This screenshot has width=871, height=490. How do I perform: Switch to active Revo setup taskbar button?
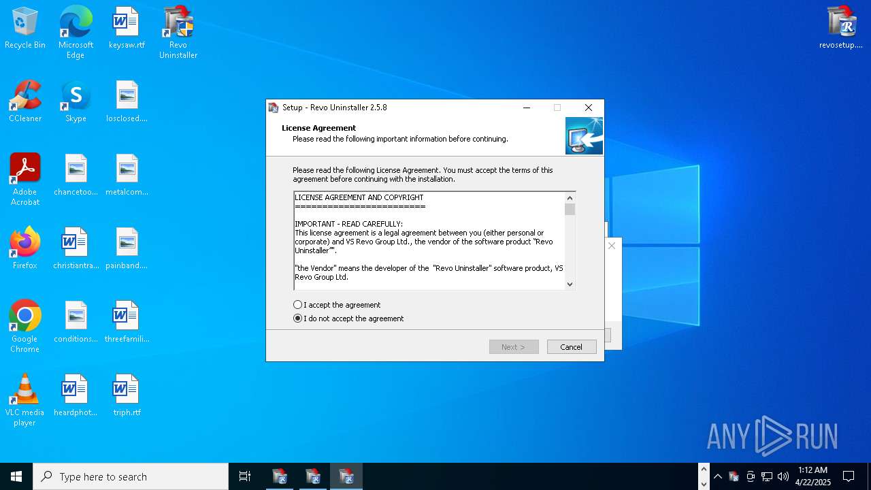(x=346, y=476)
